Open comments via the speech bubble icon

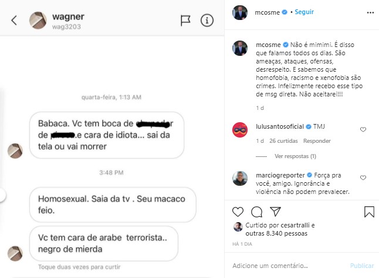[257, 212]
